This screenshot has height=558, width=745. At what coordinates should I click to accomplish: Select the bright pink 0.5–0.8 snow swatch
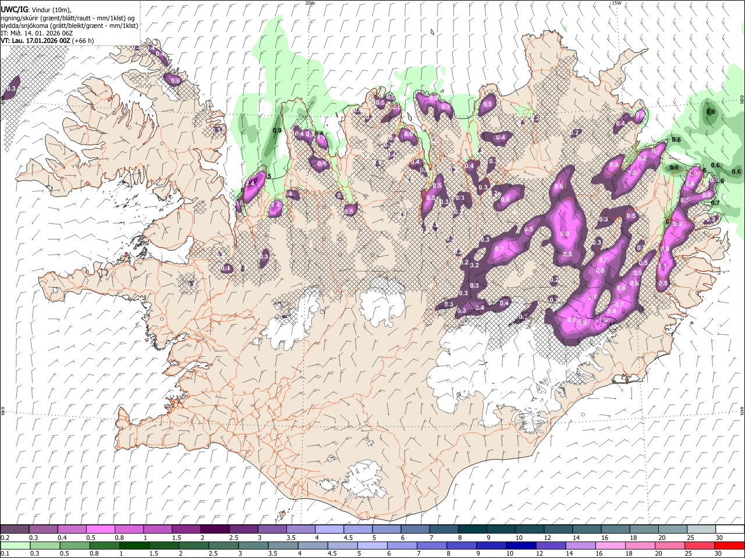pos(101,529)
